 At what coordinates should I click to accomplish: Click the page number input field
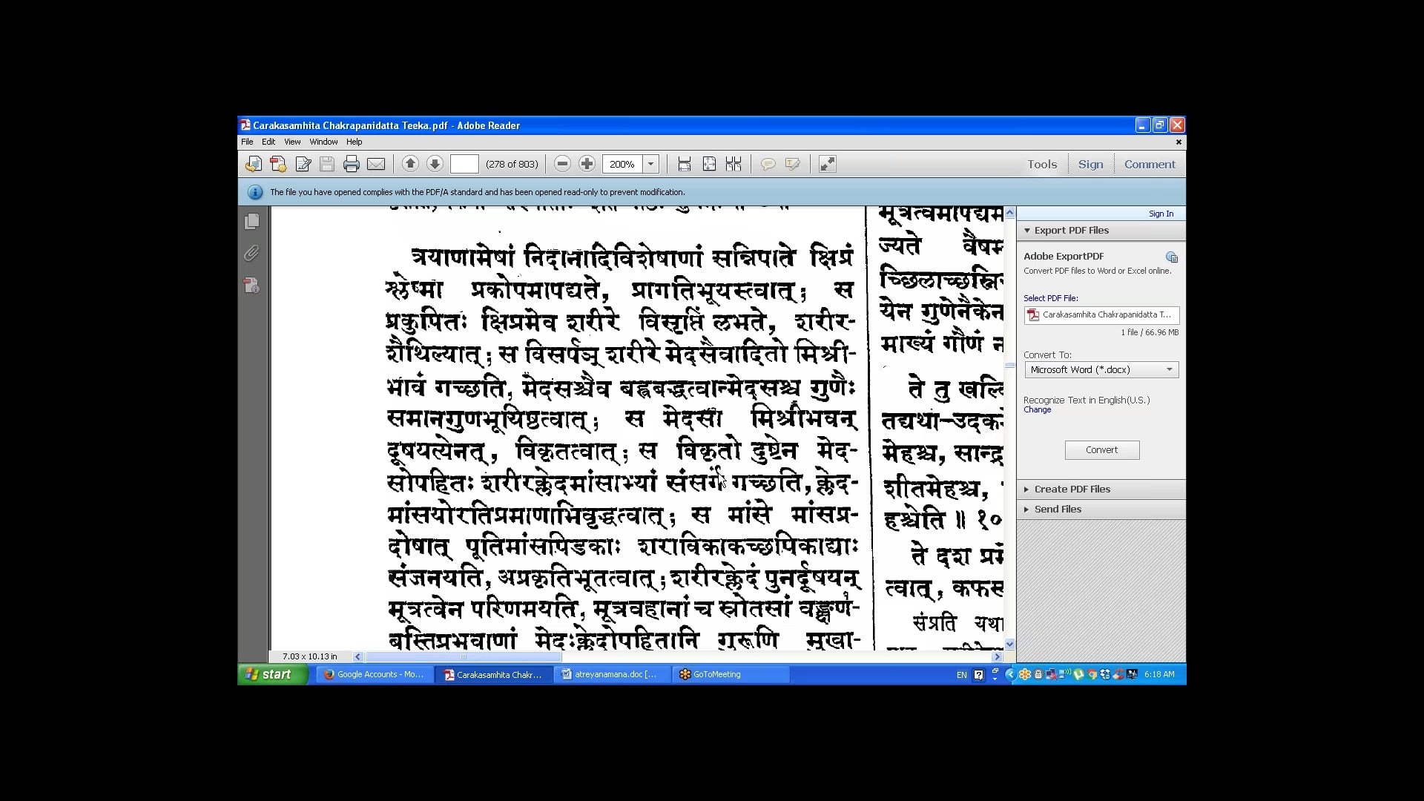pos(464,164)
